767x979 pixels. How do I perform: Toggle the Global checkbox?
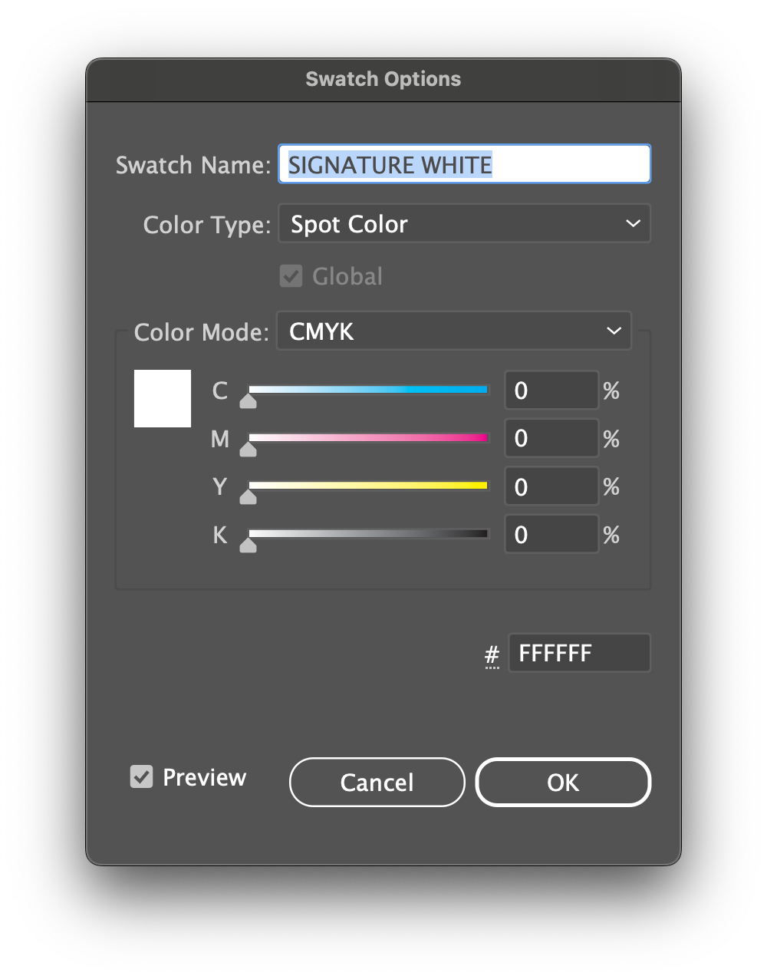coord(291,276)
